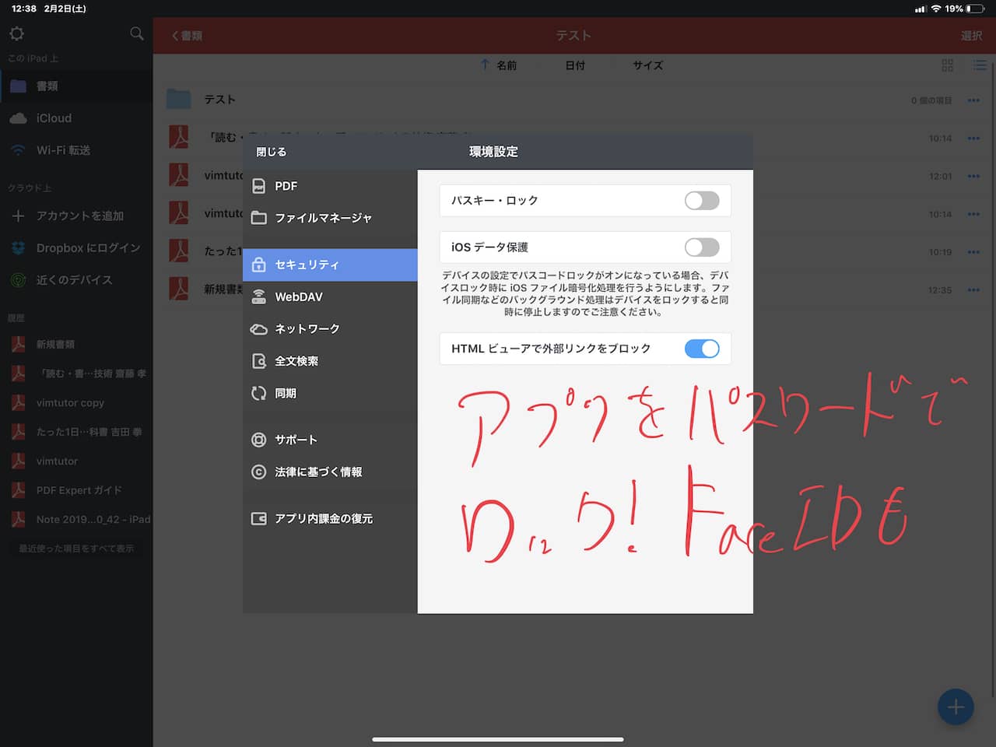This screenshot has width=996, height=747.
Task: Select the 全文検索 settings icon
Action: tap(259, 360)
